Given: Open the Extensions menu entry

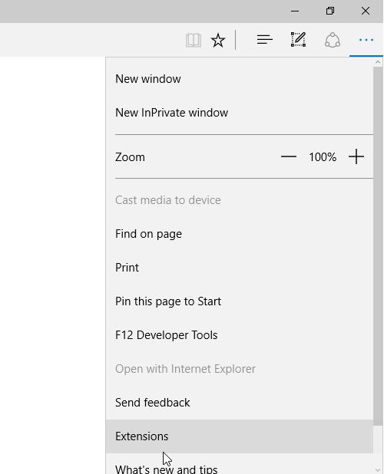Looking at the screenshot, I should pos(240,436).
